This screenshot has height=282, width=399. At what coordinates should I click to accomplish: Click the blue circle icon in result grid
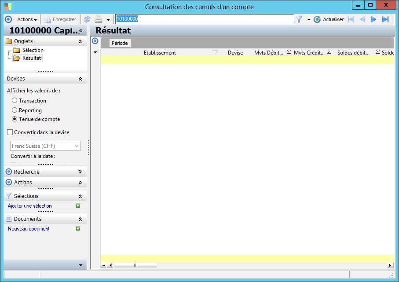(95, 41)
